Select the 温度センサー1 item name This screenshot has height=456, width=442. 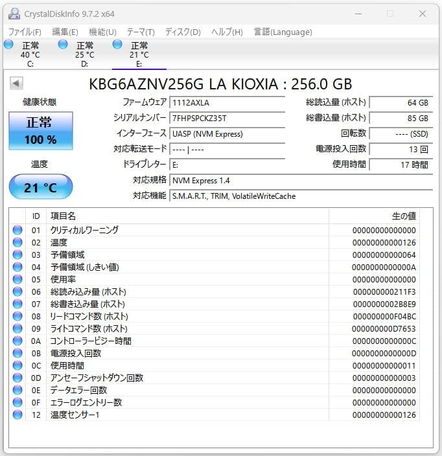[75, 415]
